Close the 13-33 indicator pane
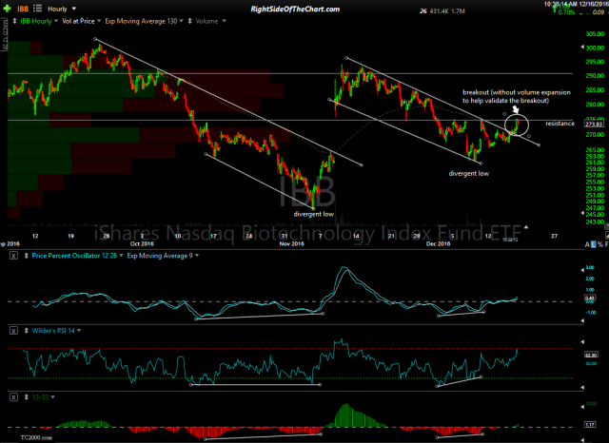Viewport: 609px width, 443px height. [13, 397]
